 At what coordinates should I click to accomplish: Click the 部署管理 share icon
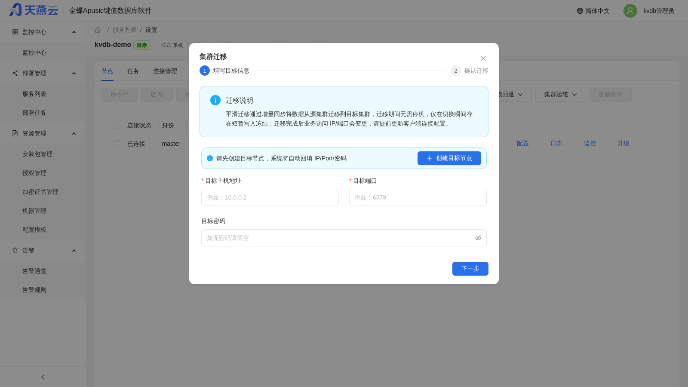[x=15, y=73]
